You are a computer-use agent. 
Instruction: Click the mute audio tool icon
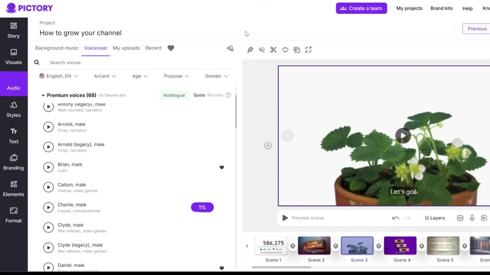click(x=262, y=50)
